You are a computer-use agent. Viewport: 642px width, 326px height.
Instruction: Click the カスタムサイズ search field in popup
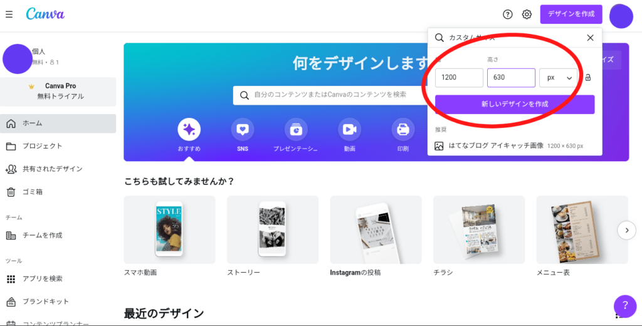(x=508, y=38)
